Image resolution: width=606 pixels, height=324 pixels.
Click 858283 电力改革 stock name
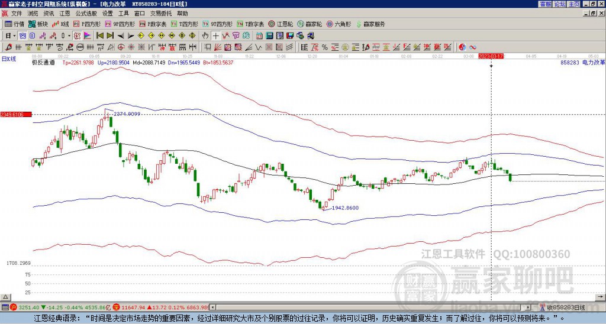(582, 62)
